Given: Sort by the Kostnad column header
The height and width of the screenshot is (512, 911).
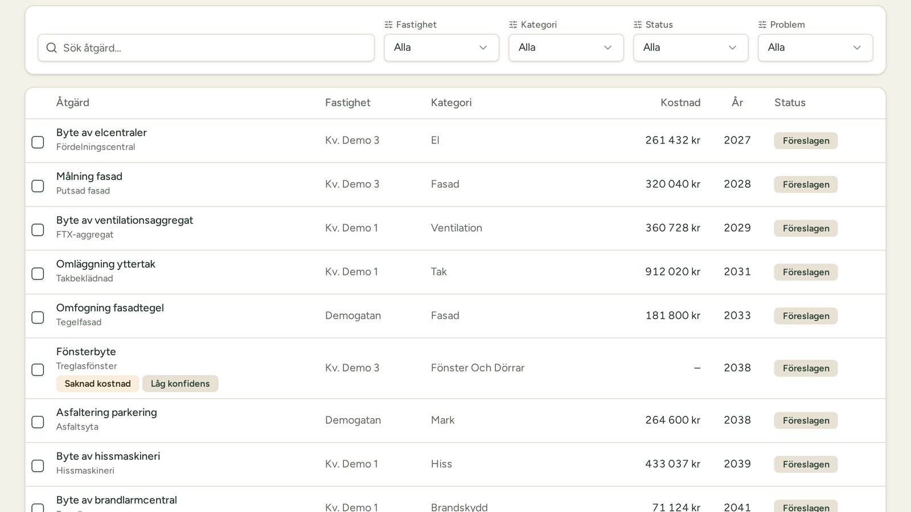Looking at the screenshot, I should [680, 102].
